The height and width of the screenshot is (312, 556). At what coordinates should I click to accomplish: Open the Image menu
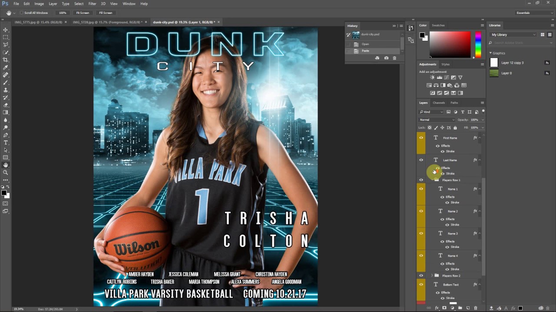click(x=39, y=3)
